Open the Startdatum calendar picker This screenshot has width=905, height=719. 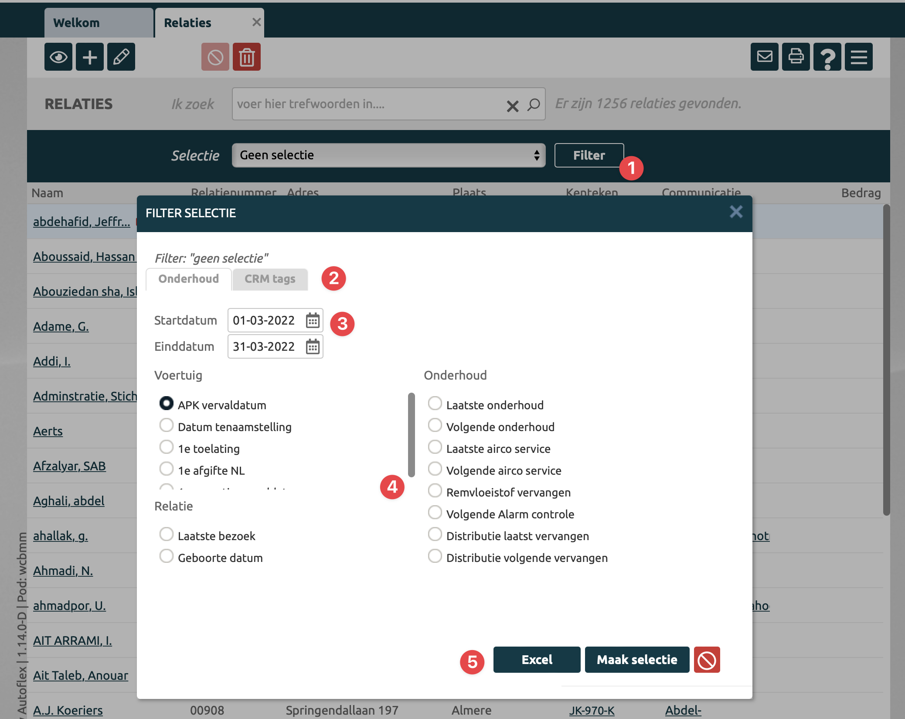313,320
